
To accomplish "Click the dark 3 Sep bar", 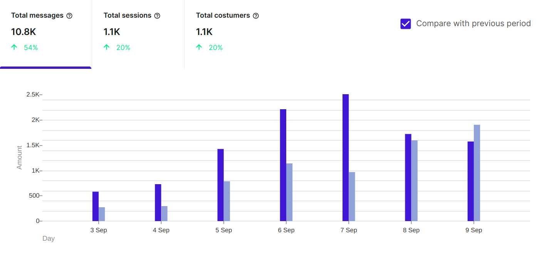I will pos(96,206).
